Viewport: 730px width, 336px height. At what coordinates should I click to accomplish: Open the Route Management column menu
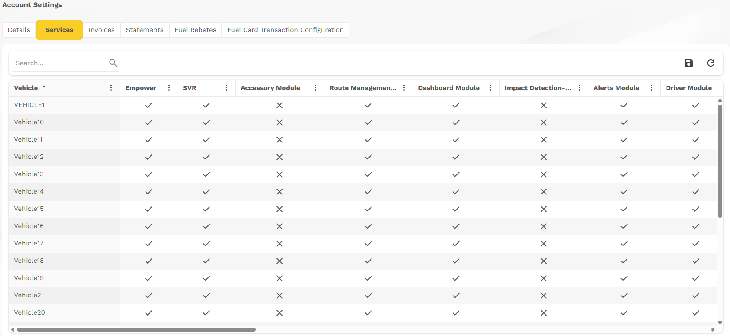click(404, 88)
